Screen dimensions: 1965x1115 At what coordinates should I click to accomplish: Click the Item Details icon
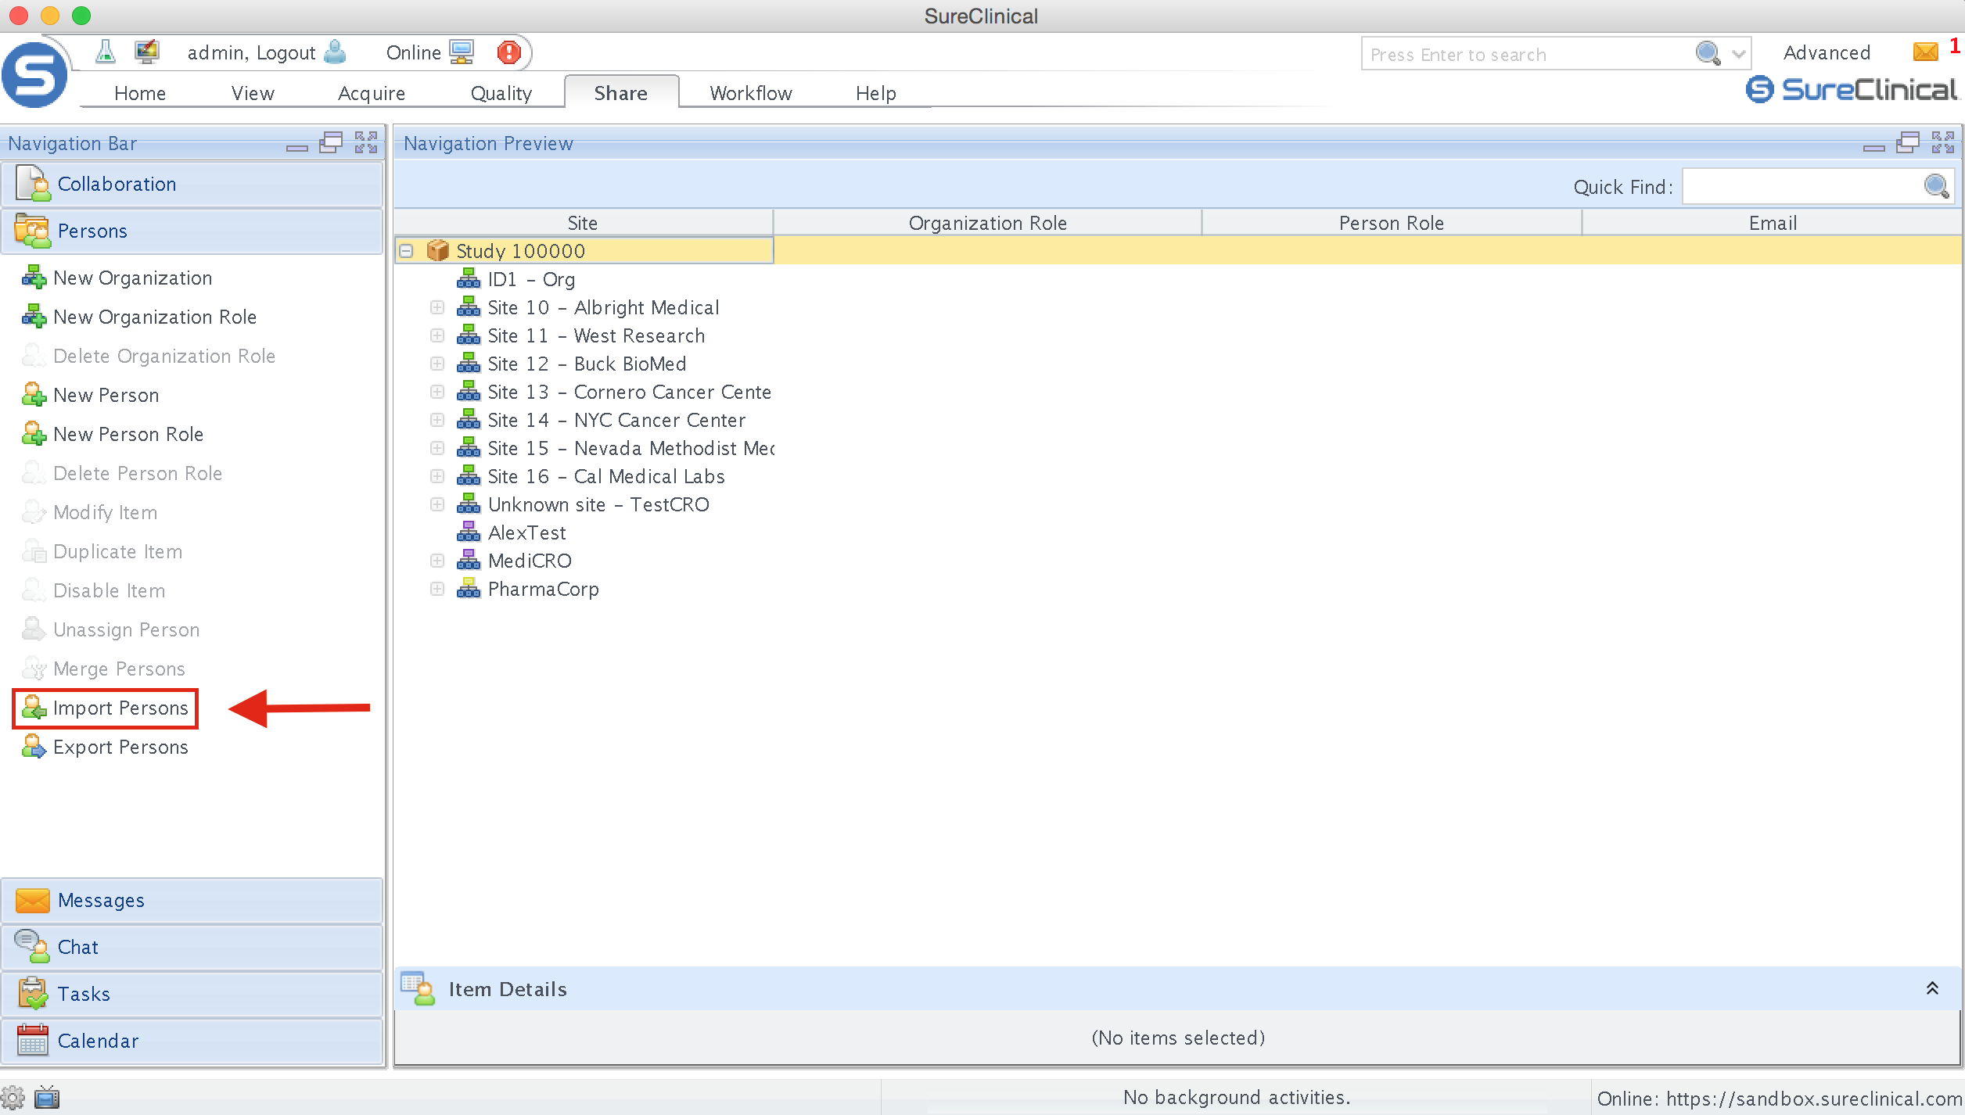pyautogui.click(x=417, y=988)
